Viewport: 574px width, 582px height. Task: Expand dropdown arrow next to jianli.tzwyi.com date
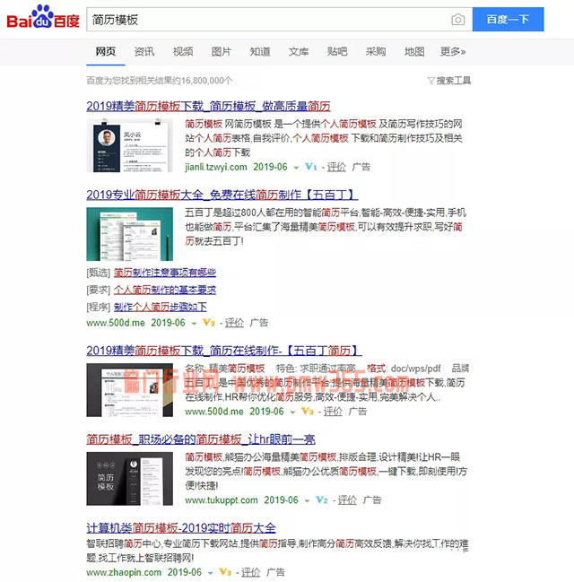296,168
